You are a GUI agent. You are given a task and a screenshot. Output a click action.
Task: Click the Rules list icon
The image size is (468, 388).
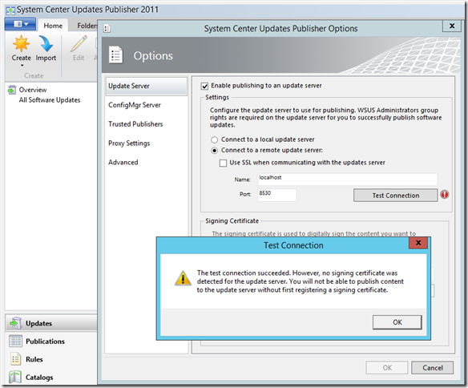click(x=15, y=359)
